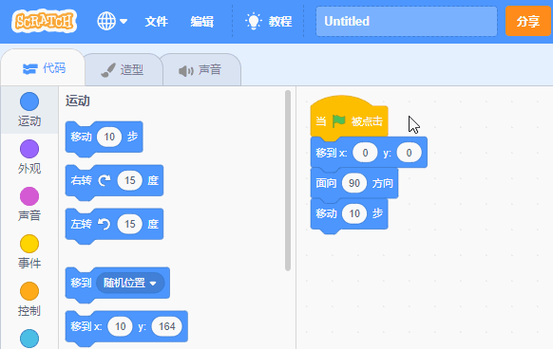This screenshot has height=349, width=553.
Task: Click the speaker icon on 声音 tab
Action: coord(186,71)
